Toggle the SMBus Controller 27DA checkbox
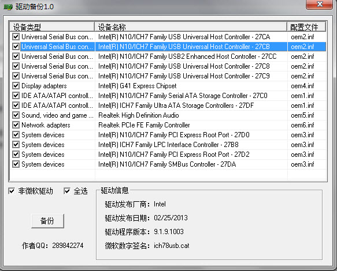 (16, 164)
